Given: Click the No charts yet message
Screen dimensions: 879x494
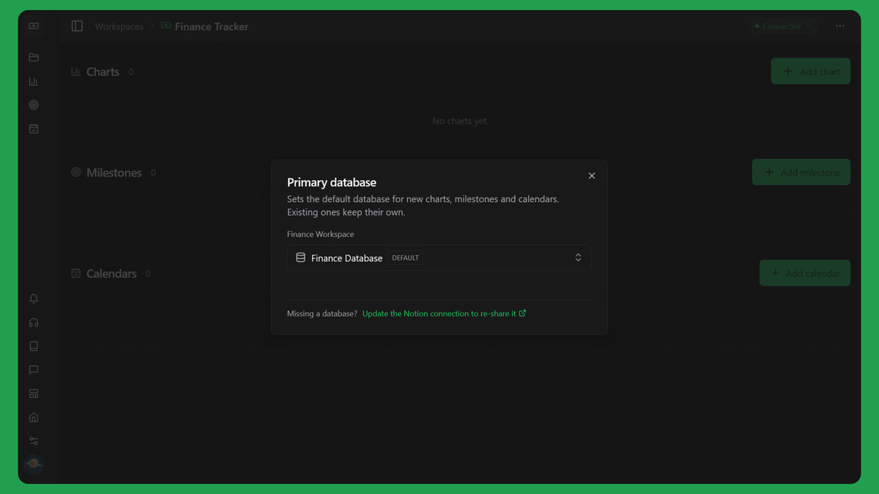Looking at the screenshot, I should (x=460, y=121).
